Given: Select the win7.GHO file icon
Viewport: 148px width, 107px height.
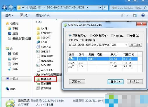Looking at the screenshot, I should (38, 70).
